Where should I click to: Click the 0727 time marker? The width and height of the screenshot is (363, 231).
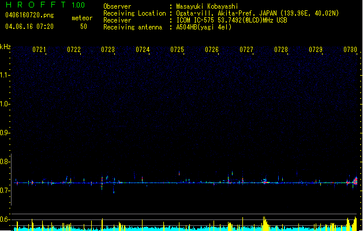(246, 50)
